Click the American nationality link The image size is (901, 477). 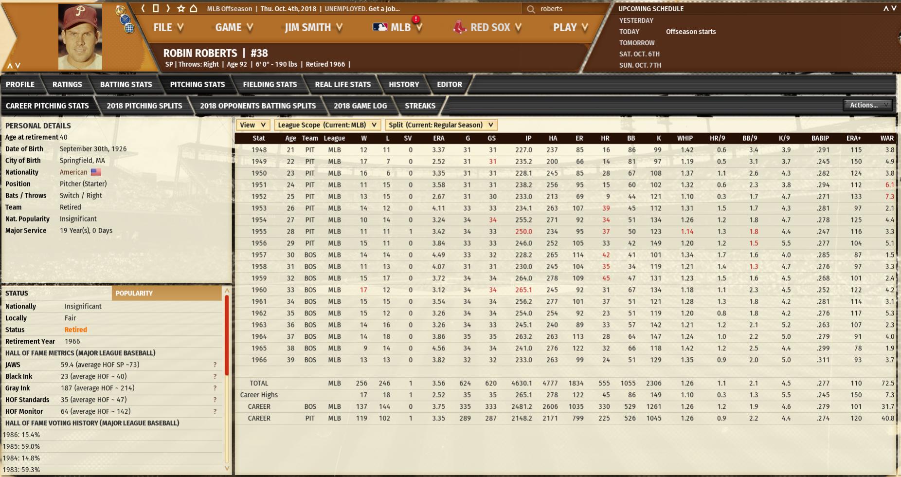(73, 172)
